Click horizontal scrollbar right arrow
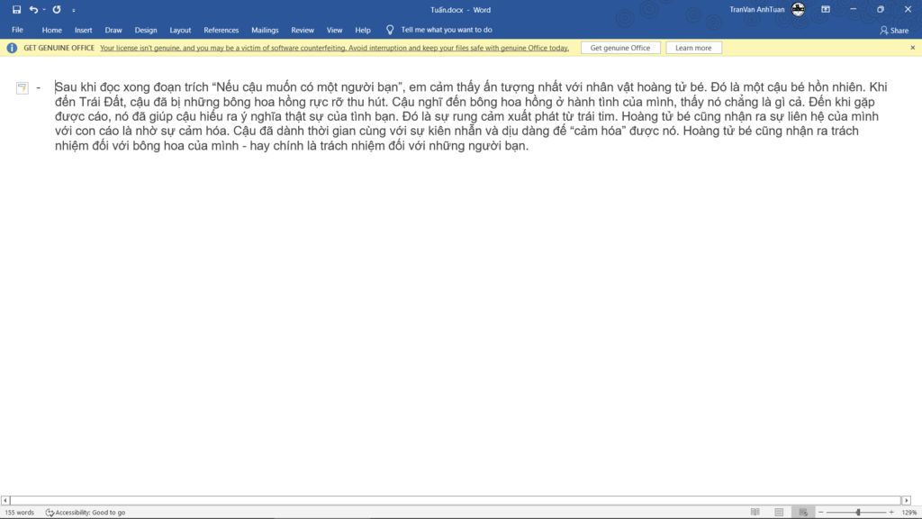This screenshot has width=922, height=519. point(906,500)
